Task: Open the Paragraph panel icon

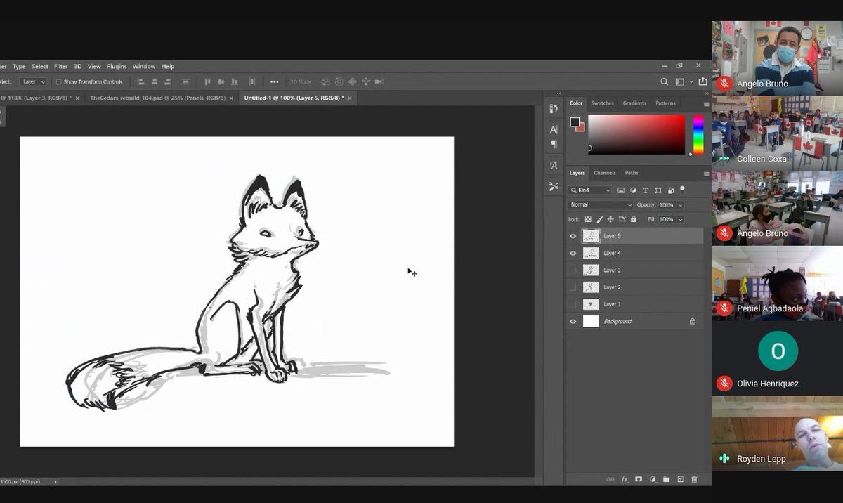Action: click(554, 144)
